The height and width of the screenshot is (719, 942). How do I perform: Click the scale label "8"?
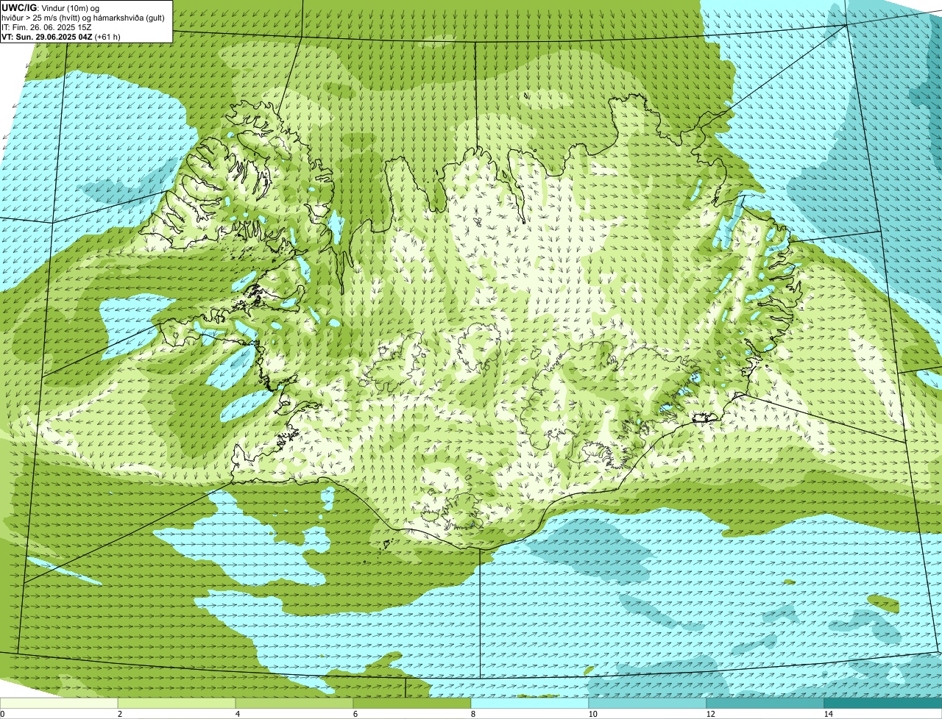(472, 714)
